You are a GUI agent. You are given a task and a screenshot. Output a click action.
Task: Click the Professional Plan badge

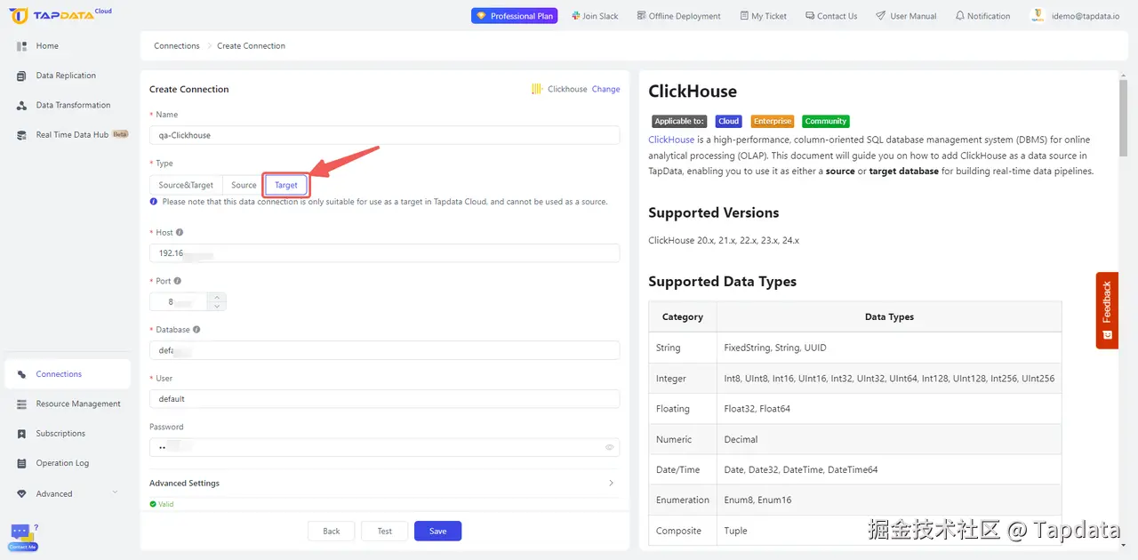pyautogui.click(x=514, y=16)
